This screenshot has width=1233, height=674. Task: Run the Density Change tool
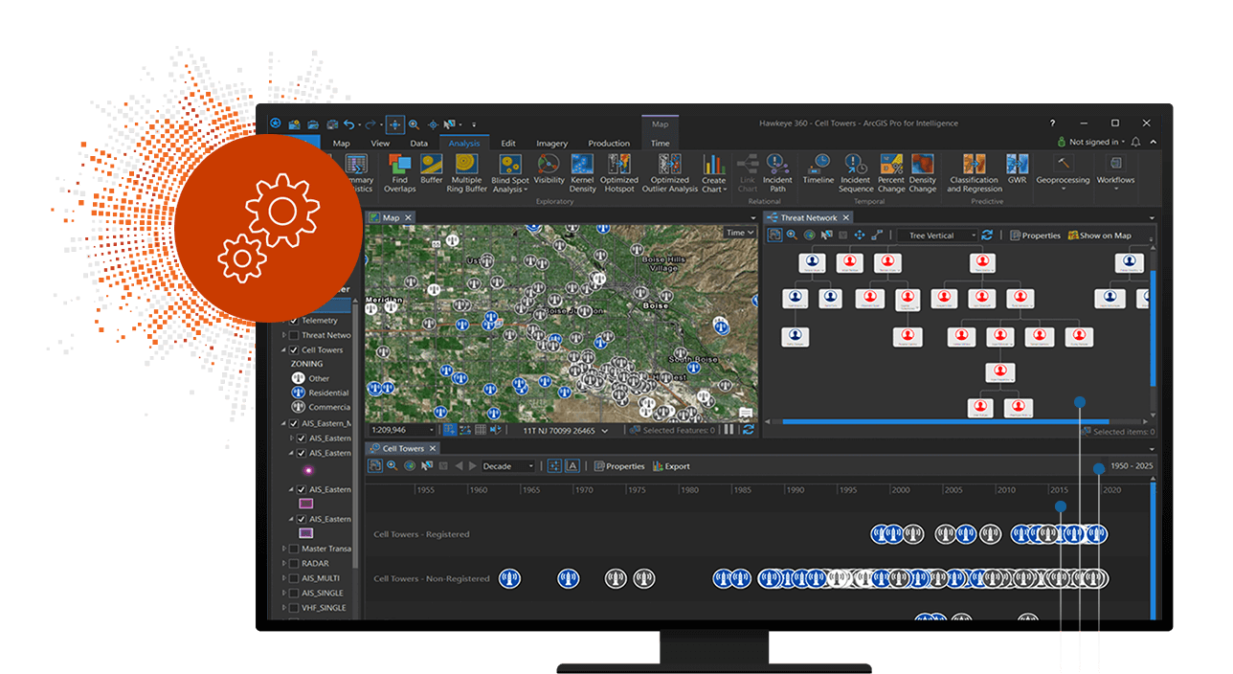[x=923, y=172]
